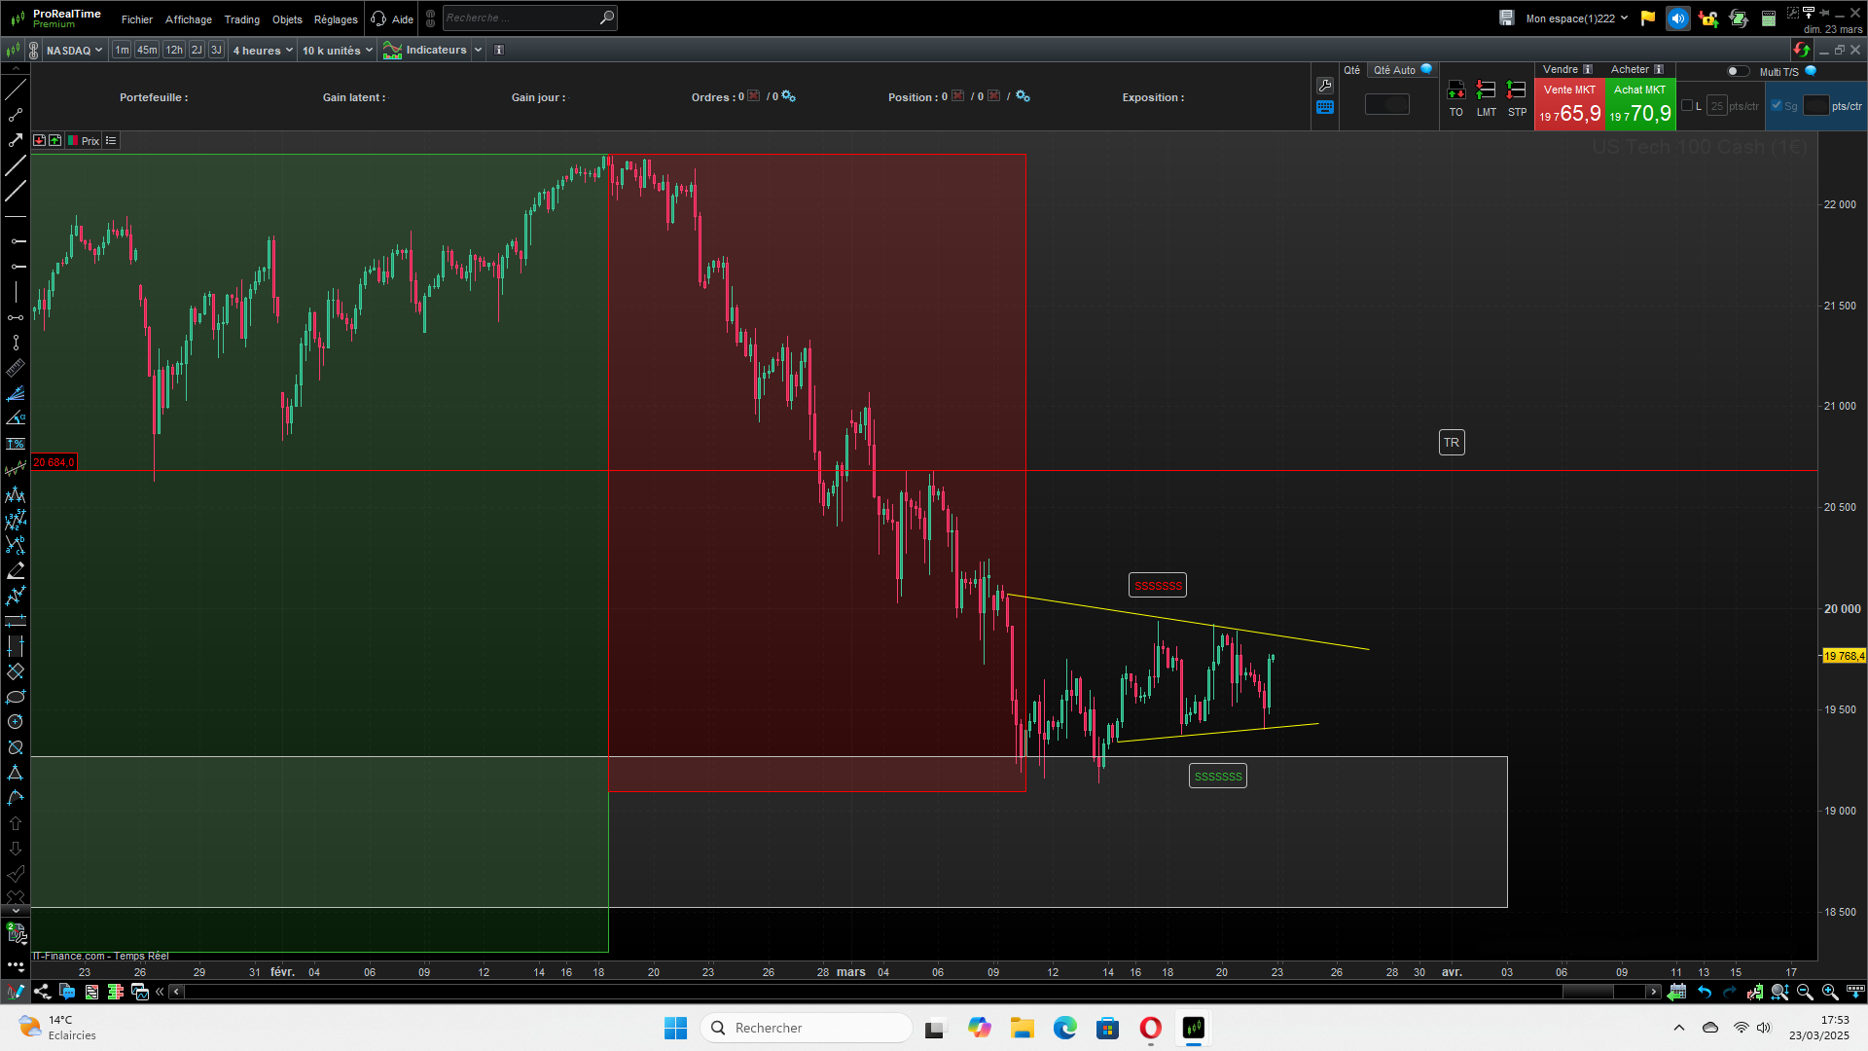Open the Trading menu
The image size is (1868, 1051).
click(241, 19)
